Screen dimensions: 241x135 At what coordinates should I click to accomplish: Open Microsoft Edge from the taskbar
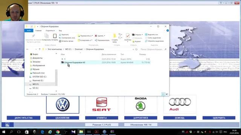tap(42, 132)
